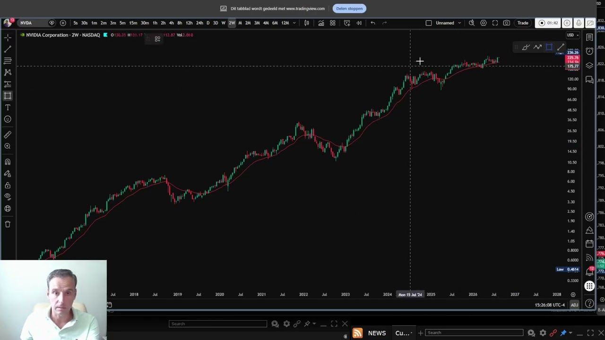Open the notifications bell with badge
This screenshot has width=605, height=340.
tap(589, 272)
